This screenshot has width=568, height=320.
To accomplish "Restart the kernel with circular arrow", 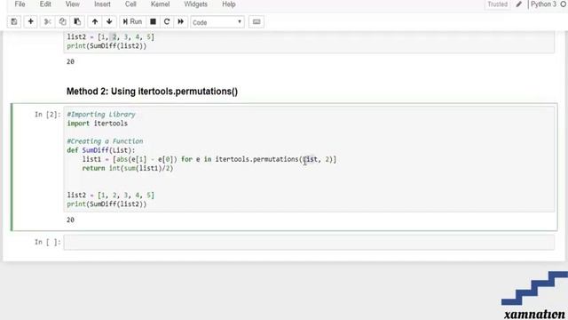I will click(x=167, y=21).
